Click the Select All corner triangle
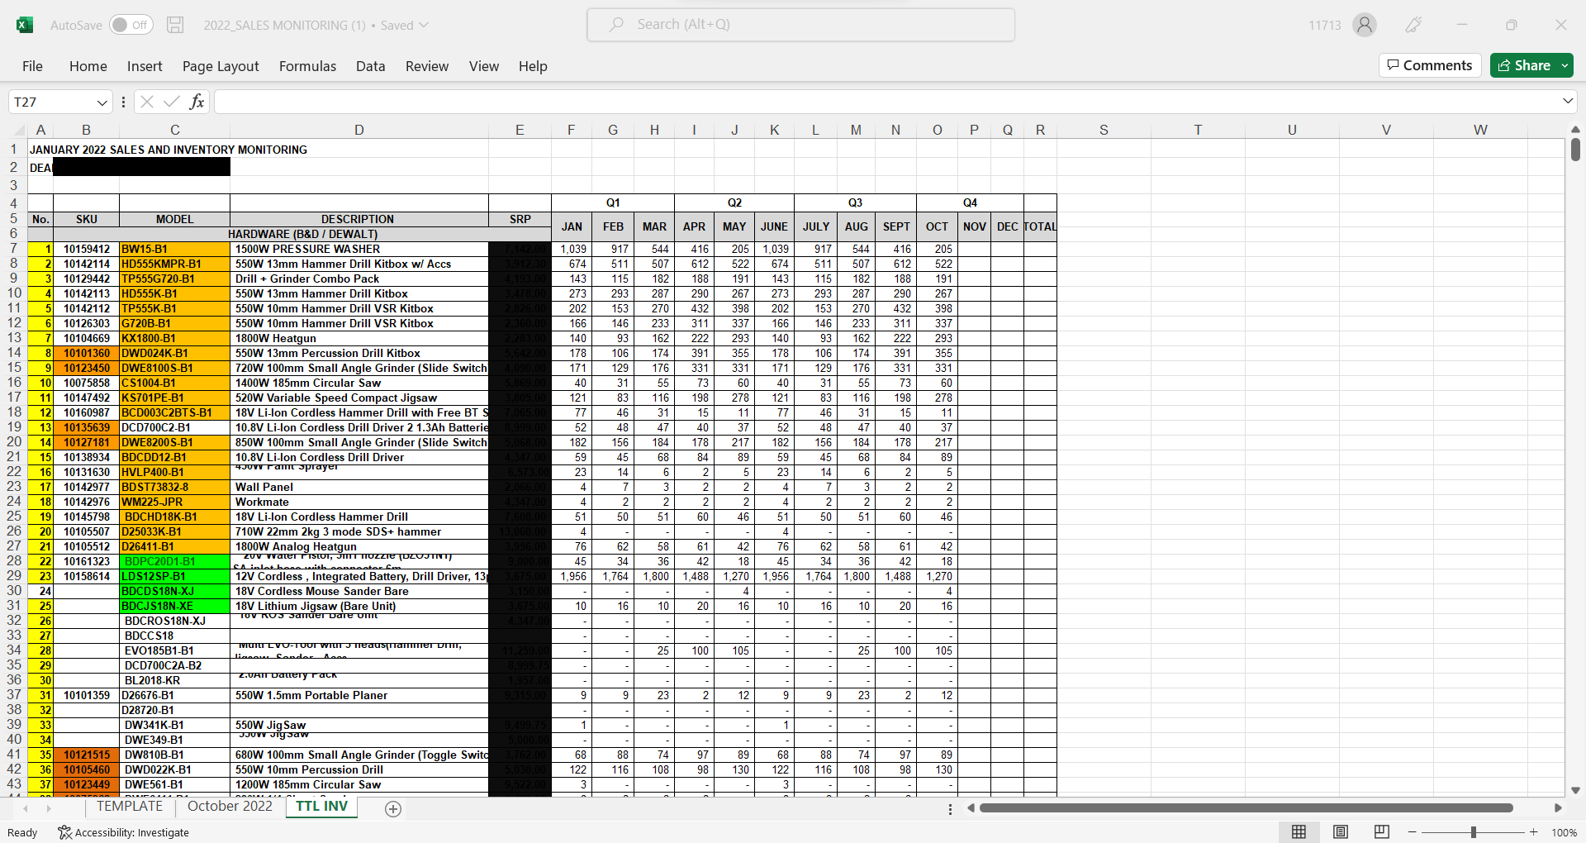Viewport: 1586px width, 843px height. click(x=18, y=130)
